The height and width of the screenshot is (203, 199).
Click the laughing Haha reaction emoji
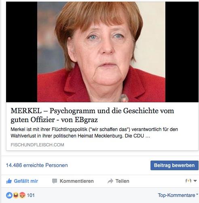pyautogui.click(x=16, y=195)
